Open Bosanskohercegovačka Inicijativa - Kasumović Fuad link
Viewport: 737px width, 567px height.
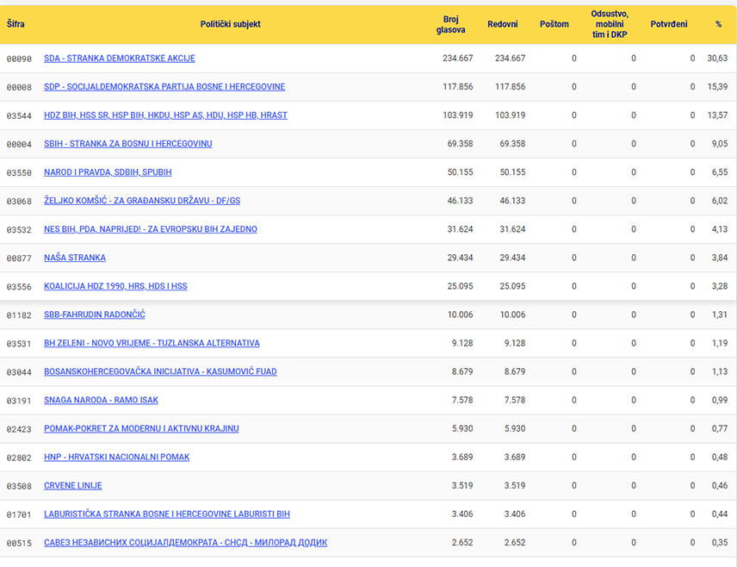160,371
